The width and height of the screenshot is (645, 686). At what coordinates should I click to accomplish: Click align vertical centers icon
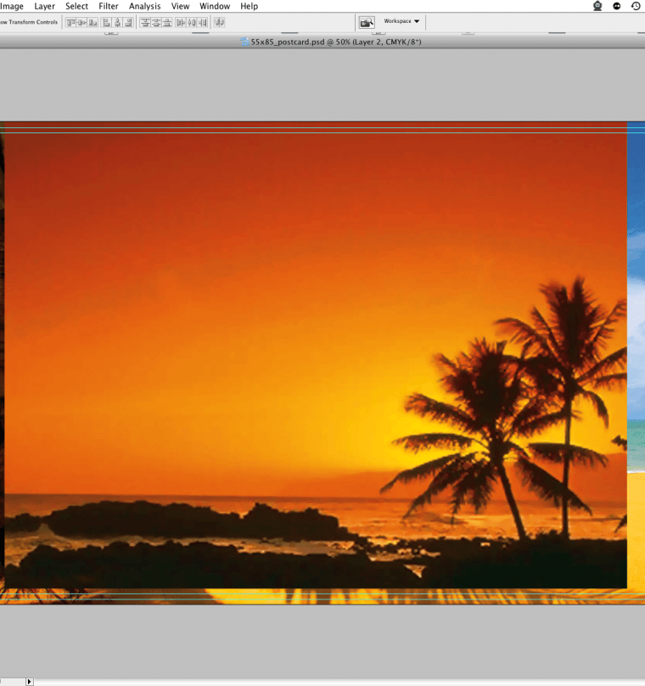tap(81, 22)
